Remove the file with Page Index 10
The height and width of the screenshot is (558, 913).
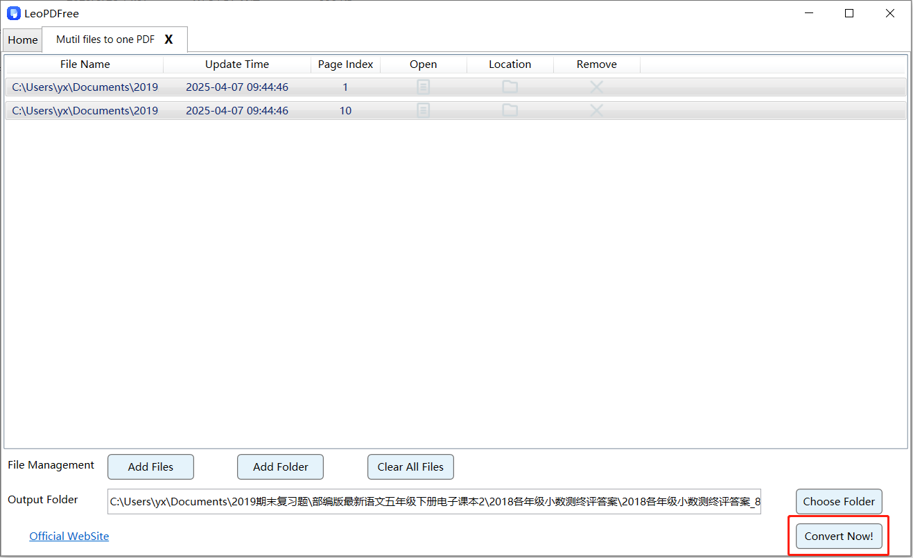click(596, 110)
